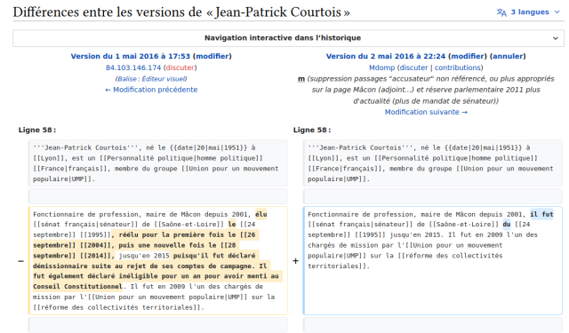Click the history navigation chevron
The height and width of the screenshot is (333, 569).
click(555, 38)
